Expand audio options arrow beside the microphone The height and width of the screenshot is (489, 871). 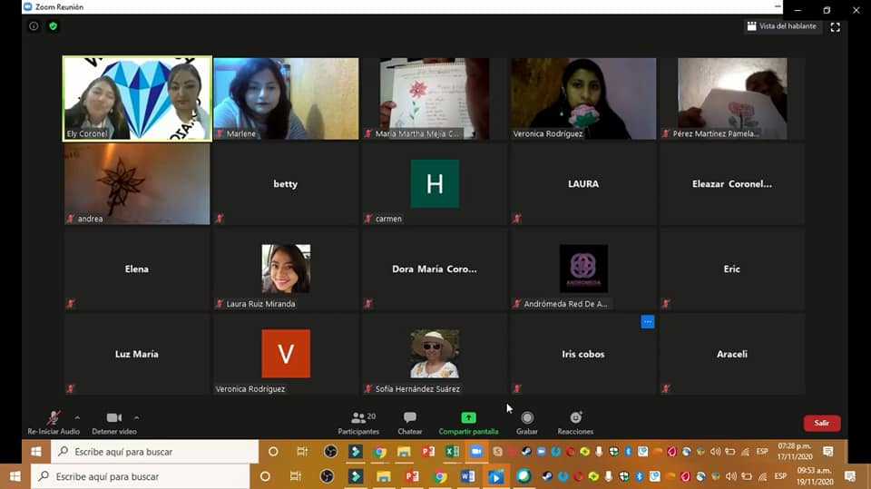point(77,417)
